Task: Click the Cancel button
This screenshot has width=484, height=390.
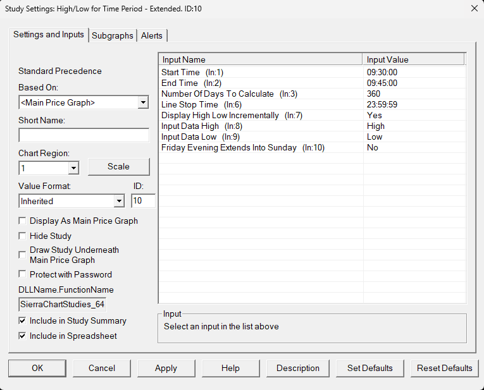Action: click(102, 368)
